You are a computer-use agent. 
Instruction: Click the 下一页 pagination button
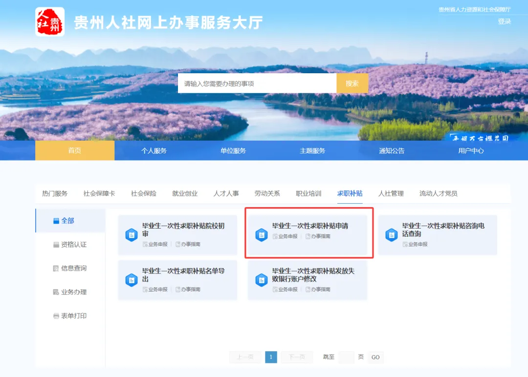tap(297, 357)
